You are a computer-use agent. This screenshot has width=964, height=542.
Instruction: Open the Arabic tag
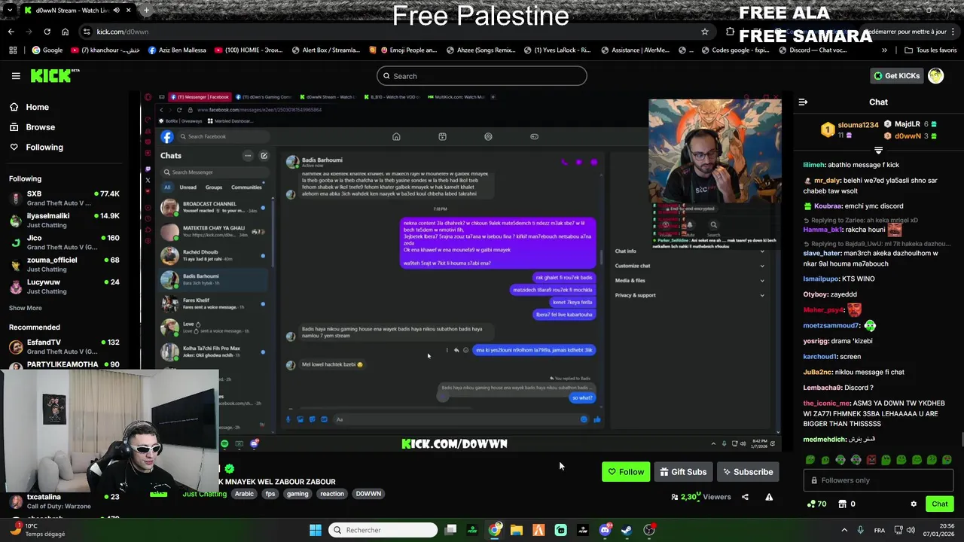[244, 494]
